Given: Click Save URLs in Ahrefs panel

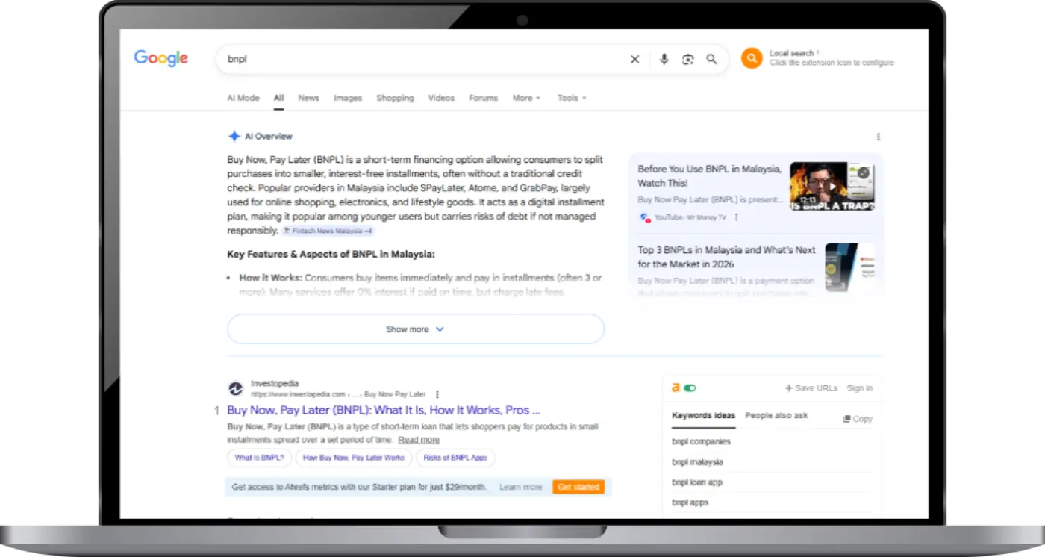Looking at the screenshot, I should point(811,388).
